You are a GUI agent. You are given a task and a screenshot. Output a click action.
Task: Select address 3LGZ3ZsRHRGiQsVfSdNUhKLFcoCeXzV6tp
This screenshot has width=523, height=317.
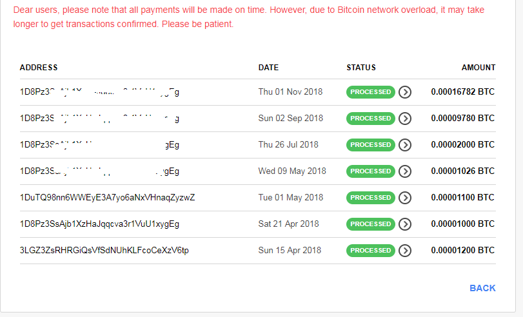pos(104,251)
